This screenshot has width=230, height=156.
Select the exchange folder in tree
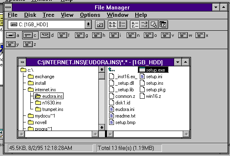(41, 77)
